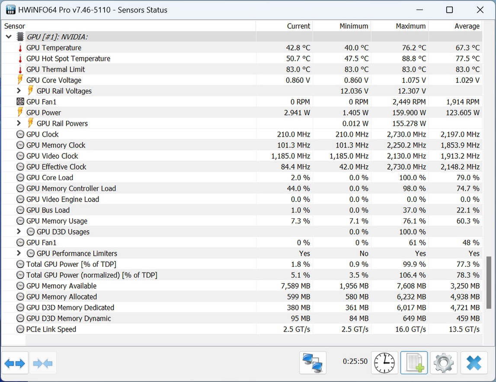496x382 pixels.
Task: Click the GPU Thermal Limit thermometer icon
Action: tap(20, 69)
